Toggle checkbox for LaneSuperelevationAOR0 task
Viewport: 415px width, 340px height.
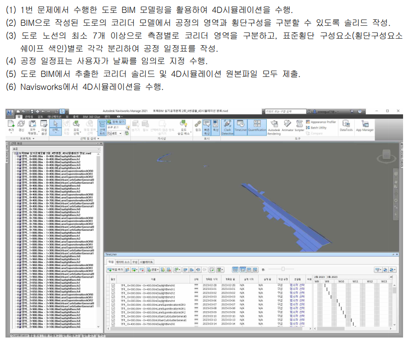[113, 305]
